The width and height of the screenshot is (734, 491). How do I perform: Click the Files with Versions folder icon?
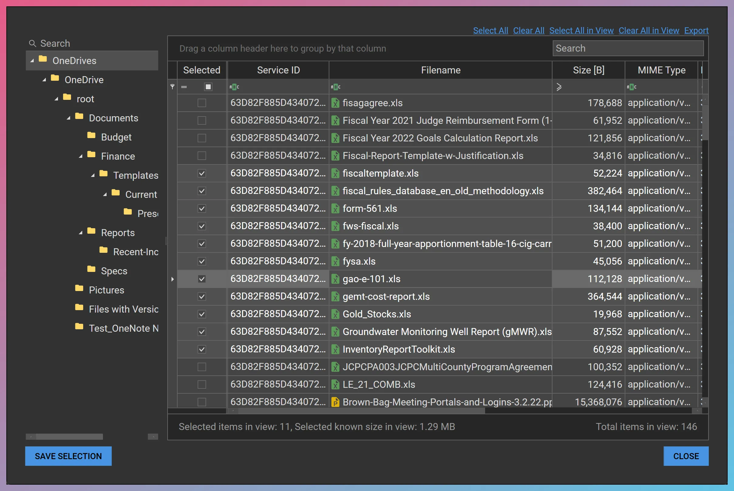coord(79,307)
